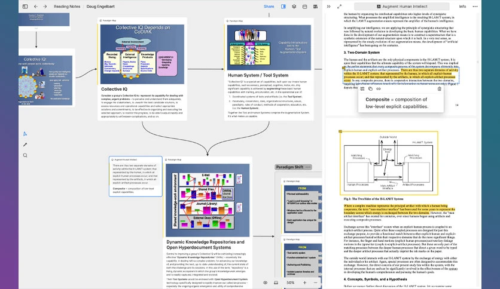Open the card library window icon
This screenshot has height=289, width=500.
[x=305, y=7]
